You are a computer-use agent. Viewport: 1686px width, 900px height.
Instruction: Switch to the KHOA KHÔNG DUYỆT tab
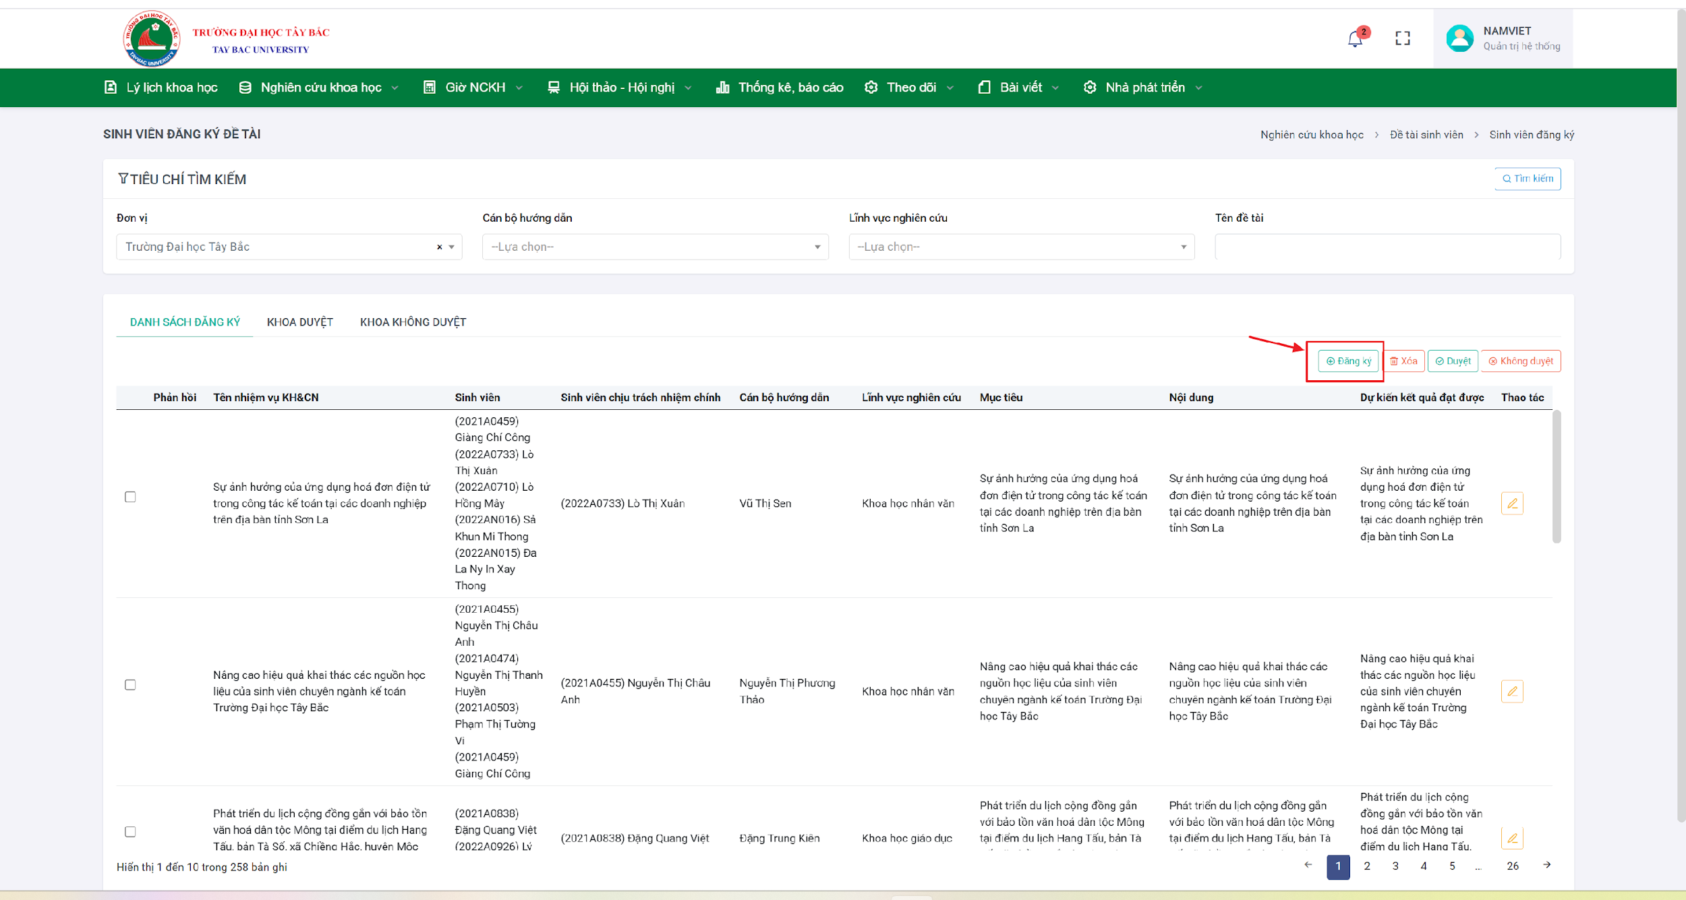point(413,322)
